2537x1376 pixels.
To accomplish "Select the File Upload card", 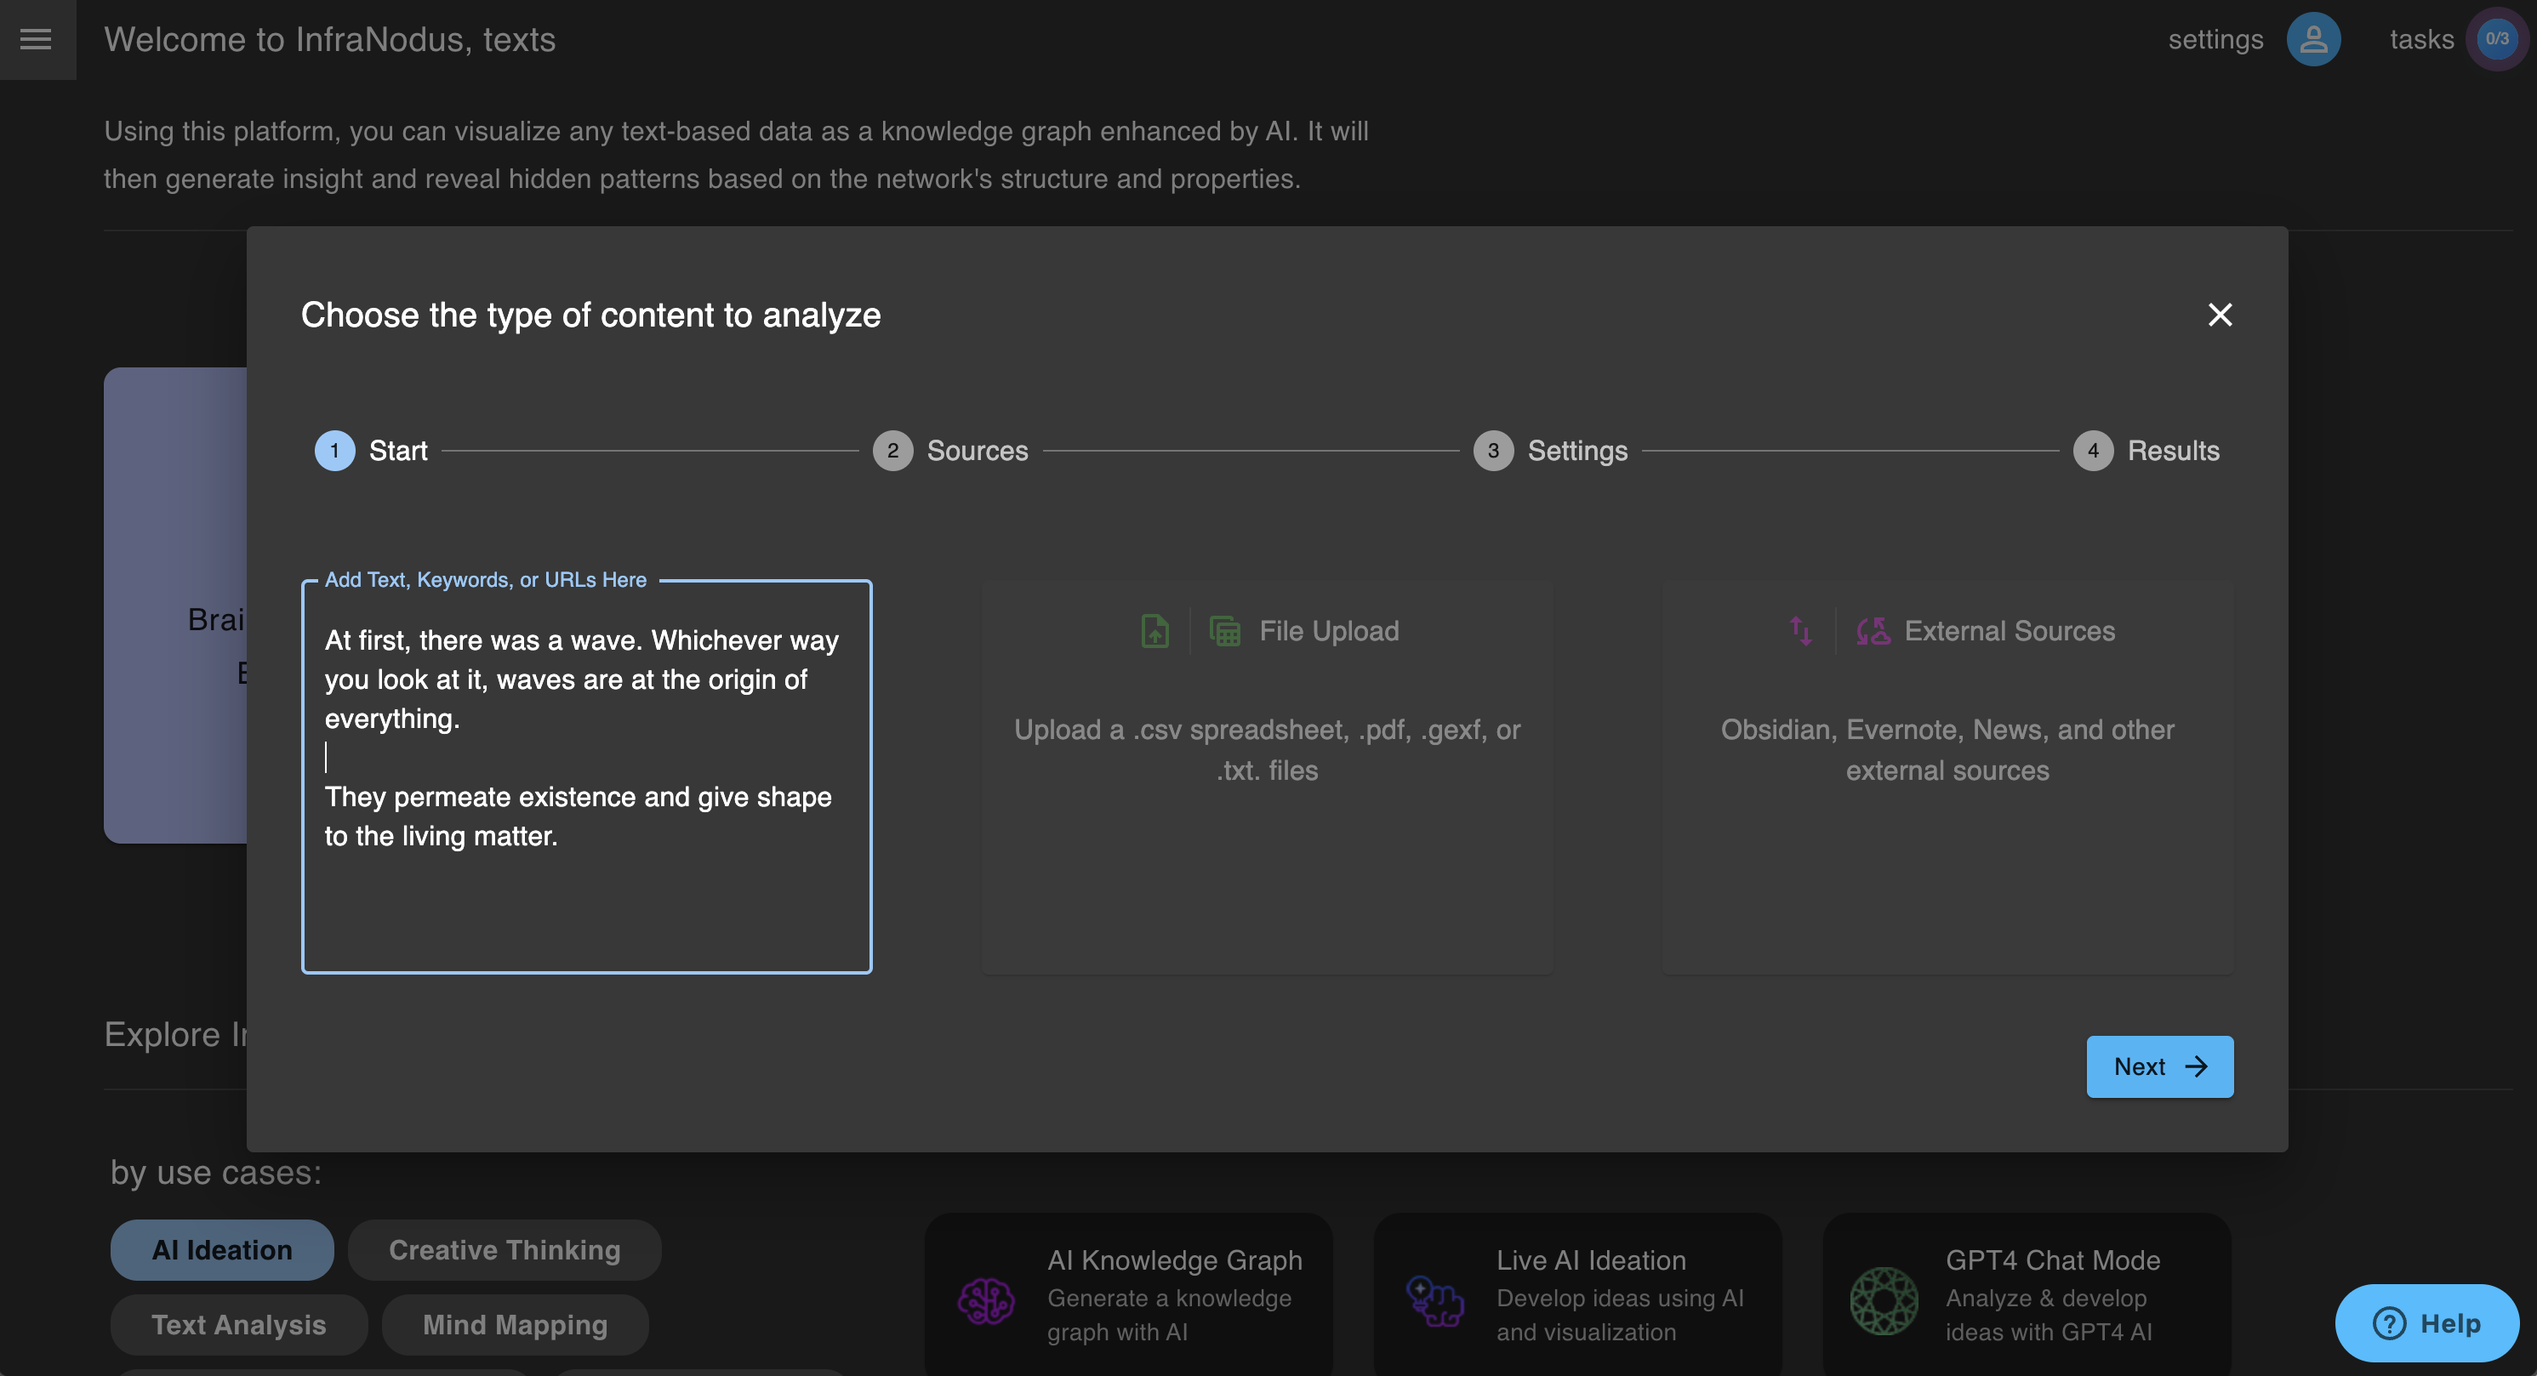I will 1268,776.
